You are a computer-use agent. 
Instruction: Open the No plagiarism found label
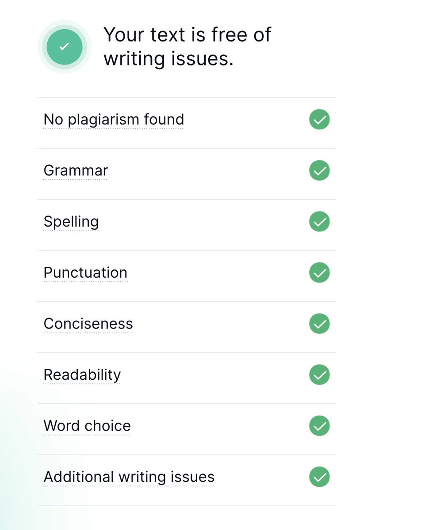point(114,119)
